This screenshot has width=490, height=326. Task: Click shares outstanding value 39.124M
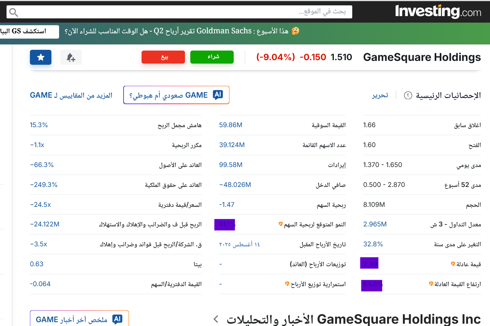[x=232, y=145]
